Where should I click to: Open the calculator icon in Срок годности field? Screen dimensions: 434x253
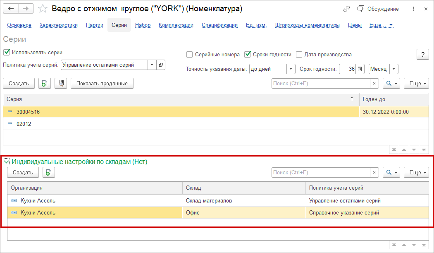[360, 69]
